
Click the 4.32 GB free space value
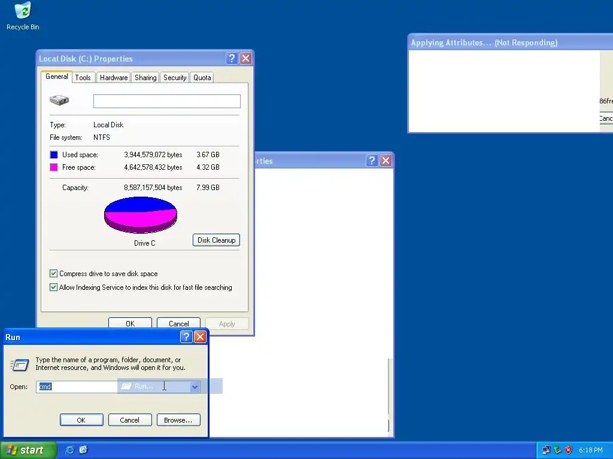pyautogui.click(x=208, y=167)
